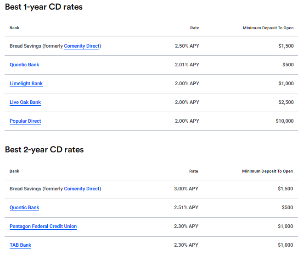Image resolution: width=298 pixels, height=254 pixels.
Task: Visit the Live Oak Bank link
Action: tap(25, 103)
